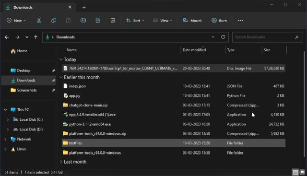Screen dimensions: 307x176
Task: Go forward with the Forward arrow
Action: (x=17, y=37)
